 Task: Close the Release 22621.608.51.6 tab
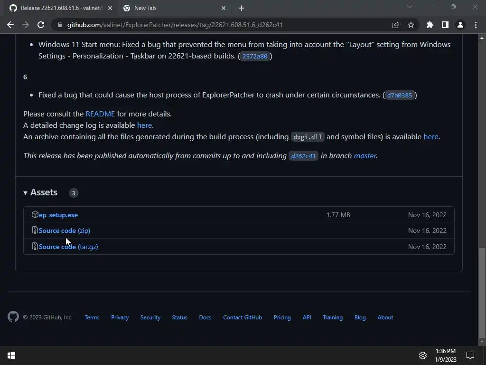point(110,8)
